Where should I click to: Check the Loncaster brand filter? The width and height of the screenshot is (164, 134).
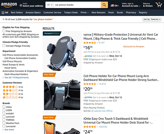4,126
